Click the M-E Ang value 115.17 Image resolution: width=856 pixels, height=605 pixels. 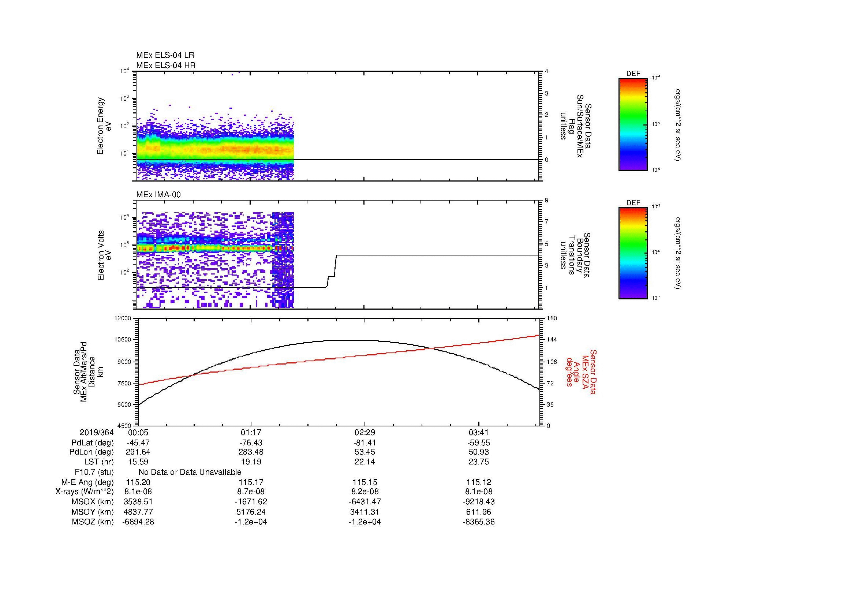[251, 482]
